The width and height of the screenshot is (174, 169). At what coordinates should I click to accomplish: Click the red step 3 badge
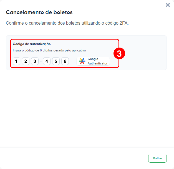119,53
